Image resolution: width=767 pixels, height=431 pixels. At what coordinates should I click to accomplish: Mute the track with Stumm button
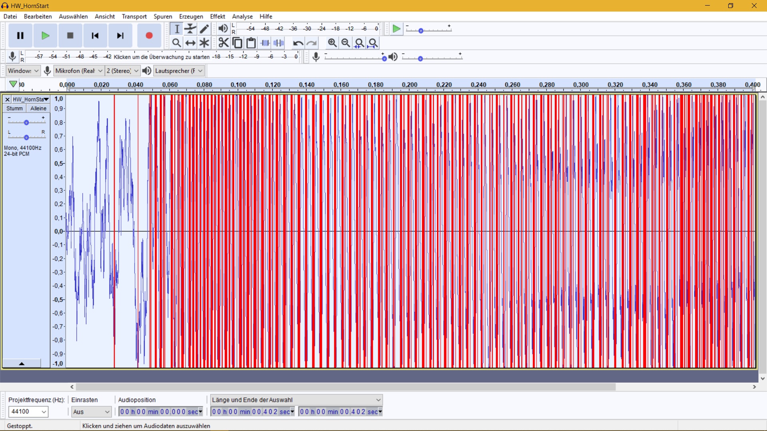(14, 109)
